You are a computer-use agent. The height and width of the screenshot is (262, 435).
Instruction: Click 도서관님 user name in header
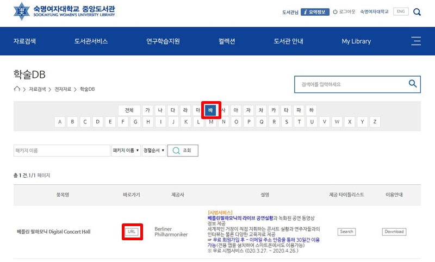click(290, 12)
